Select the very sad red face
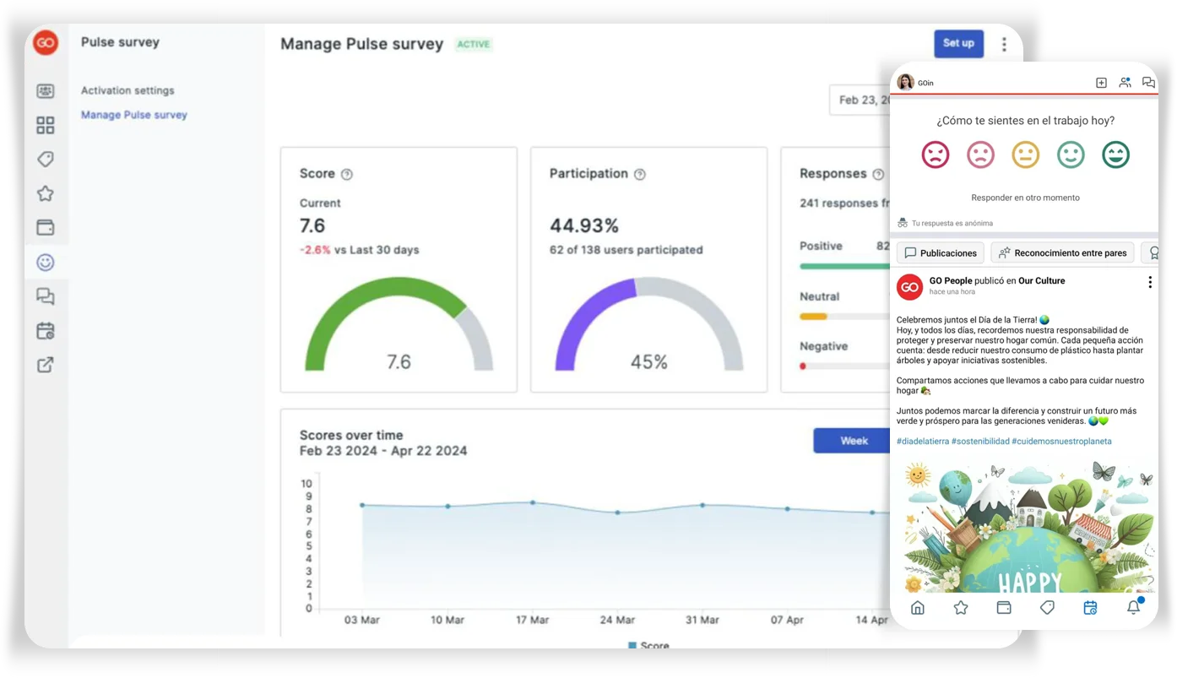Viewport: 1177px width, 678px height. [936, 155]
